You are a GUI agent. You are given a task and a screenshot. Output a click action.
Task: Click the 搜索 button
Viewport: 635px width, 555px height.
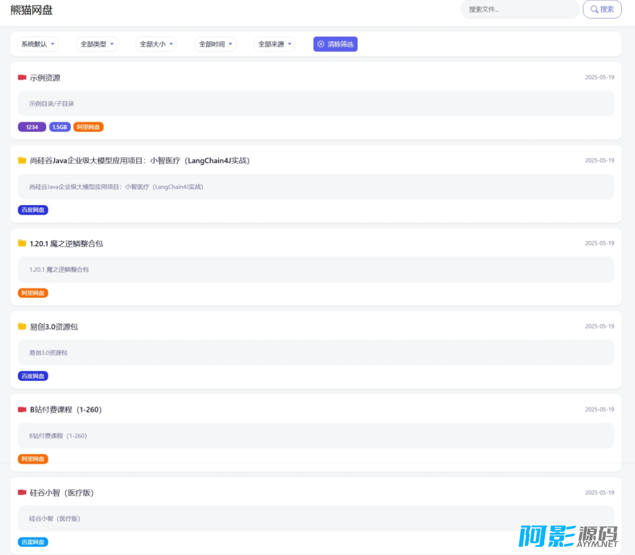click(602, 9)
